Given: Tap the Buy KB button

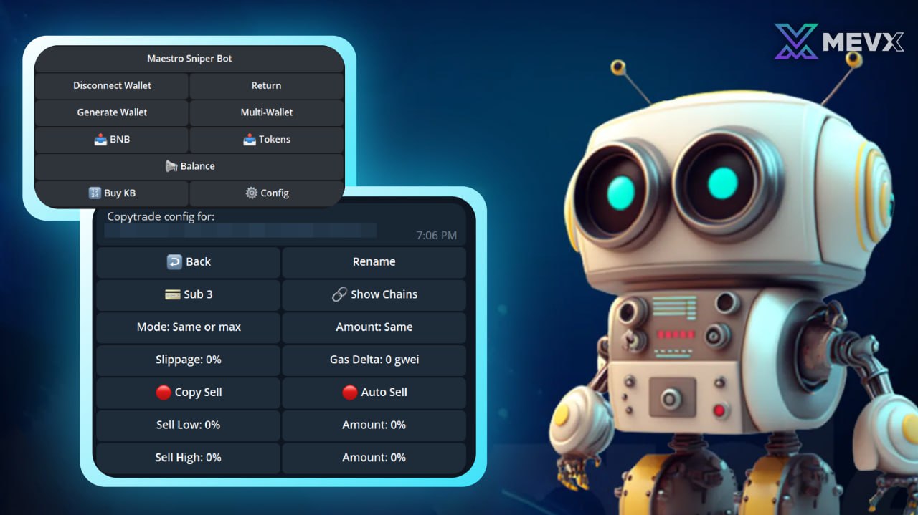Looking at the screenshot, I should [112, 193].
